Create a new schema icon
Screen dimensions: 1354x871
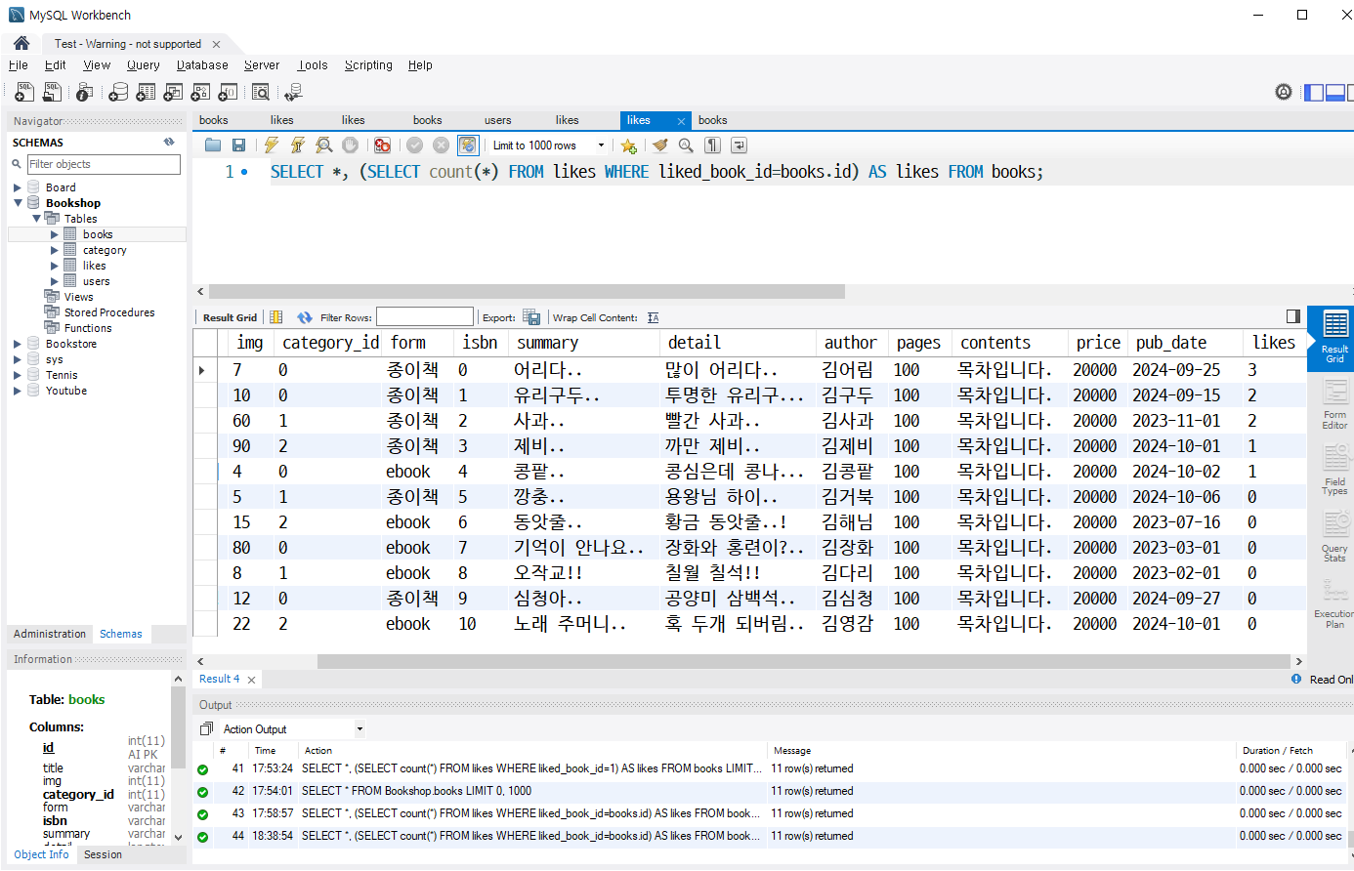118,92
